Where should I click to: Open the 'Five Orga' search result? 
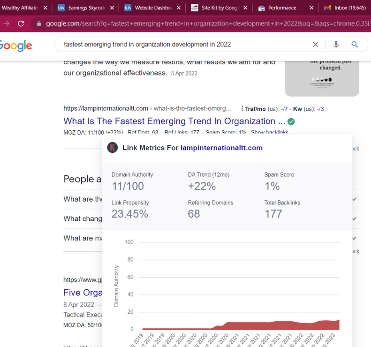pos(83,293)
